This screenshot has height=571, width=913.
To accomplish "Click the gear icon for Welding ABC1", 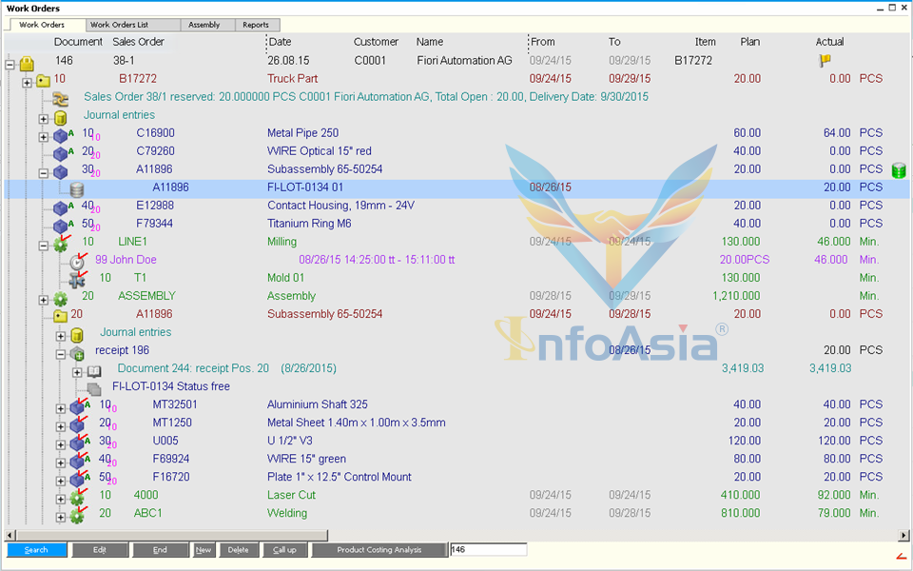I will pos(77,516).
